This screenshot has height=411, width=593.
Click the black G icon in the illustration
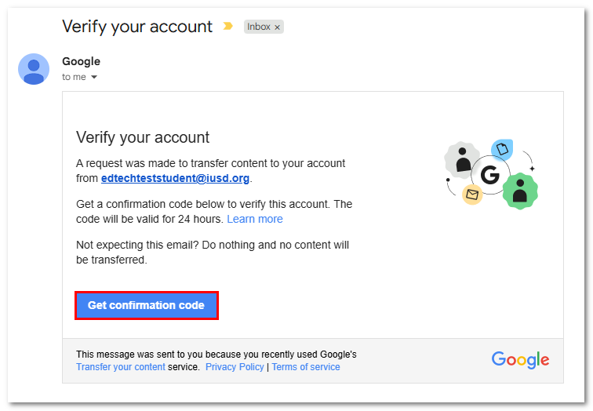490,175
